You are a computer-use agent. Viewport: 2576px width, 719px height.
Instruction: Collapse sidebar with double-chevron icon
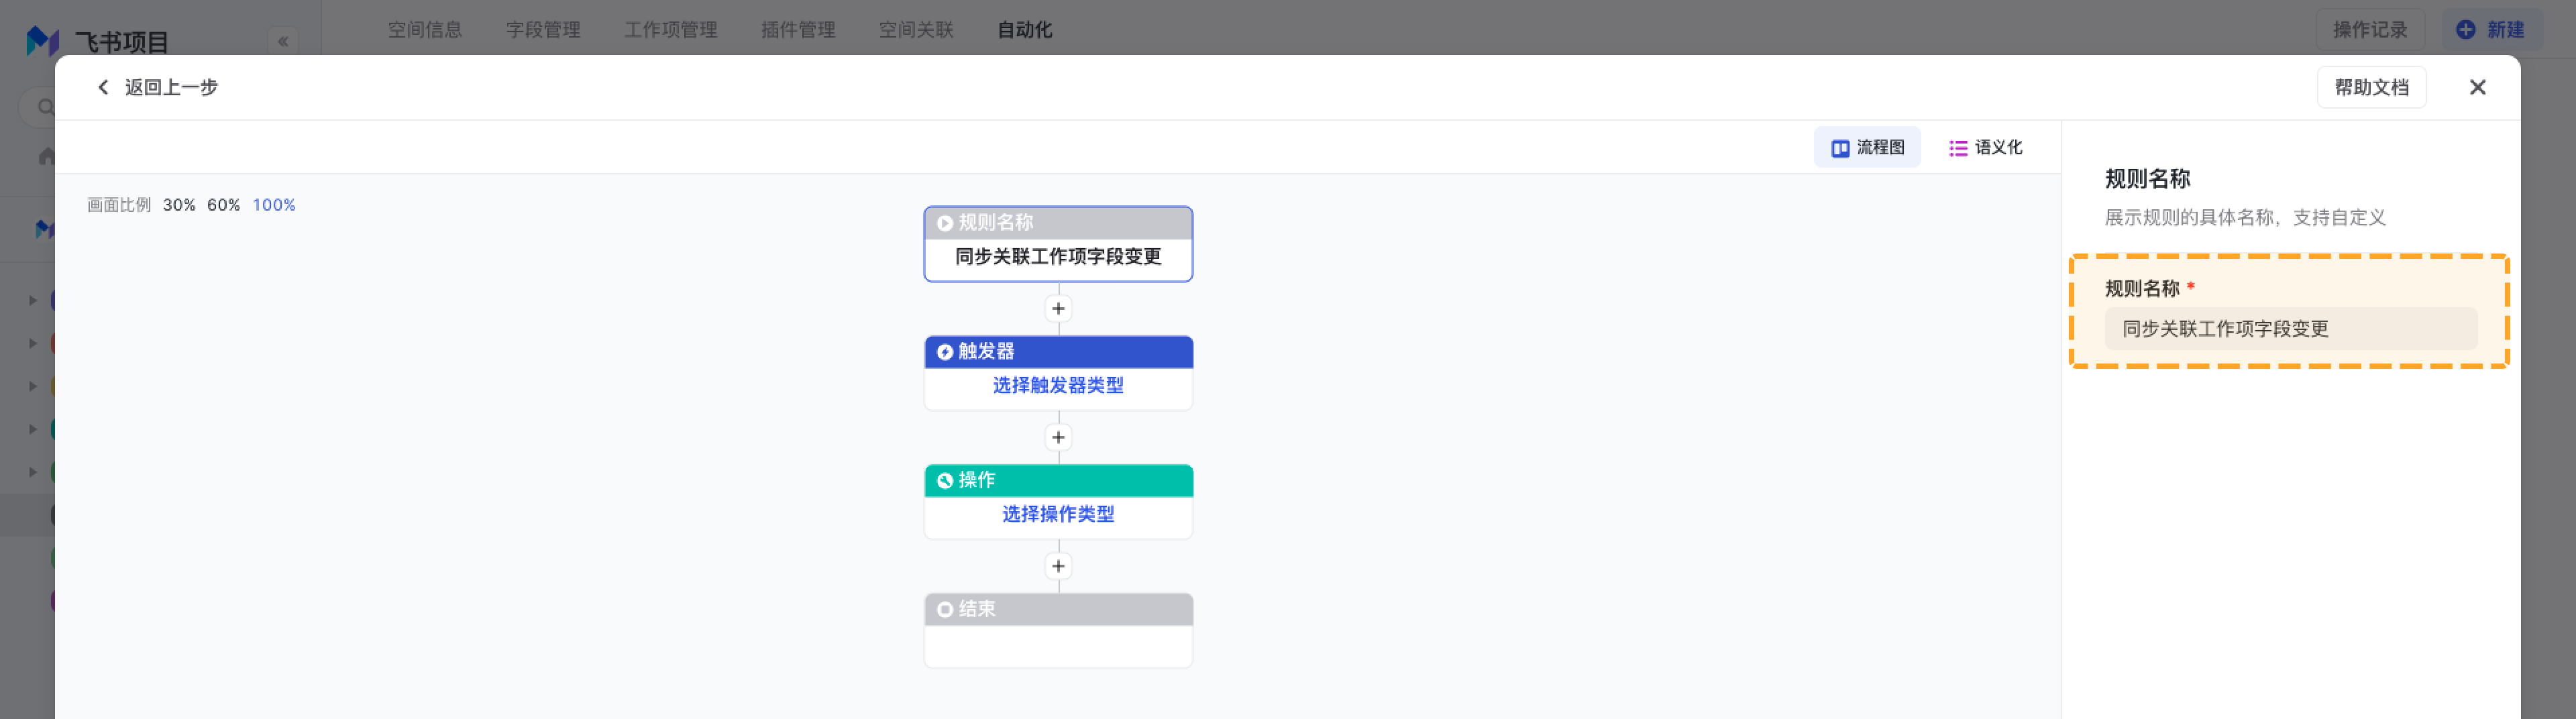point(283,42)
